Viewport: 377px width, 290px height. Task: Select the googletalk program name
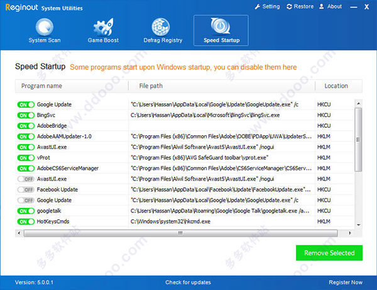[49, 211]
